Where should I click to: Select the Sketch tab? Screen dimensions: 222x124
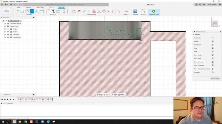(62, 8)
